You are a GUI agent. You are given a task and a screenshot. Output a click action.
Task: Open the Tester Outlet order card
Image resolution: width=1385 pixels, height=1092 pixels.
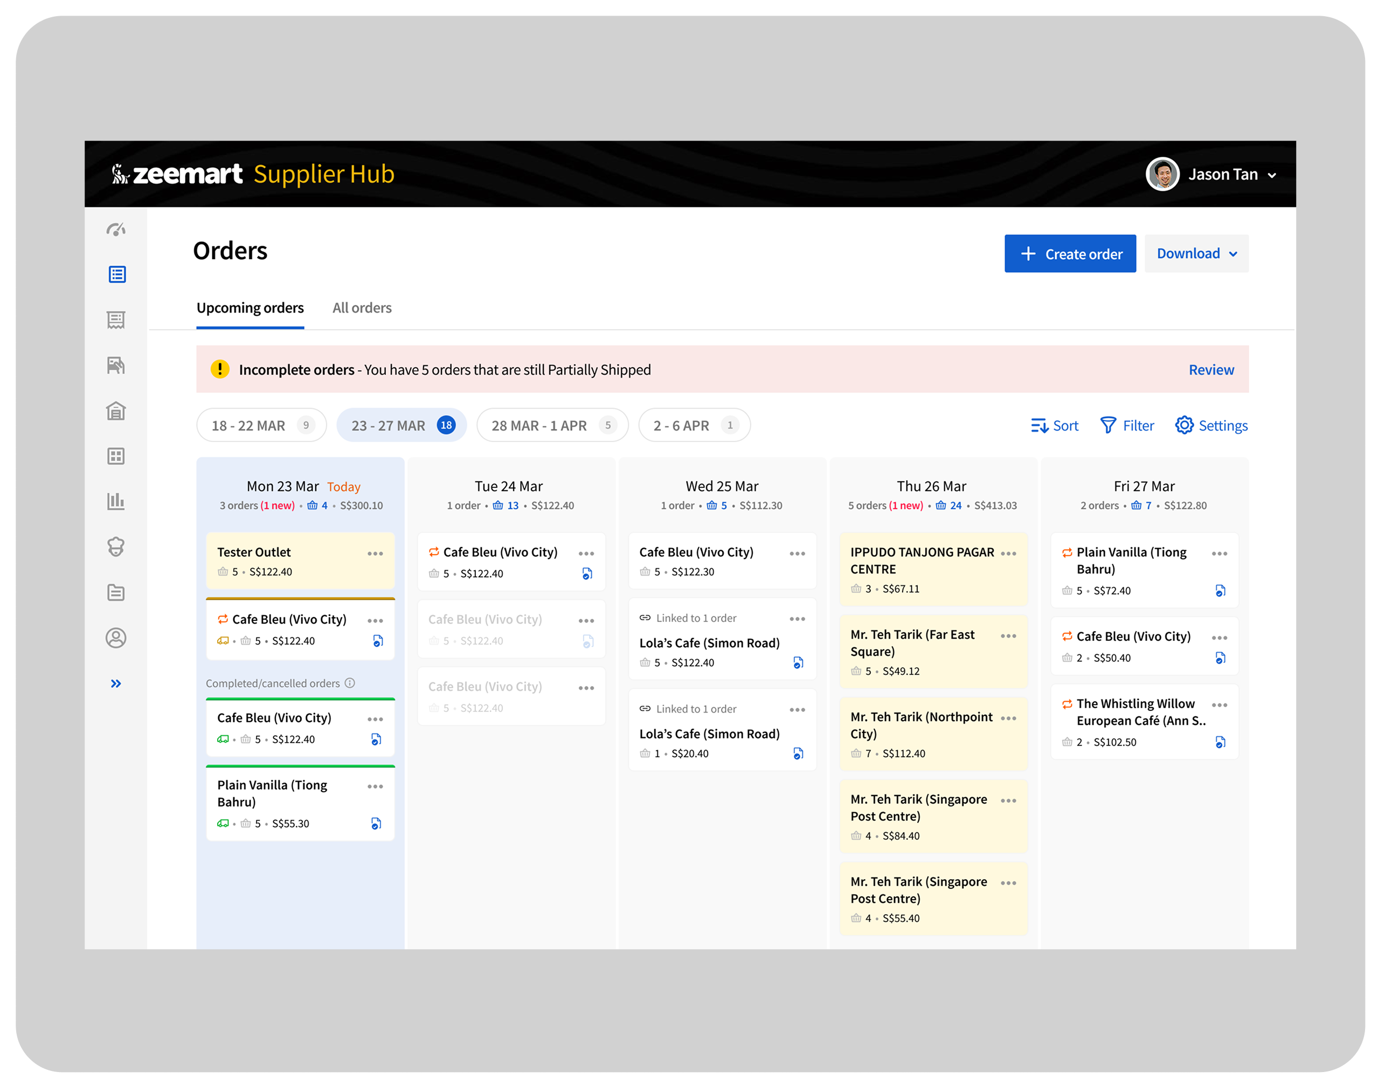pyautogui.click(x=300, y=561)
